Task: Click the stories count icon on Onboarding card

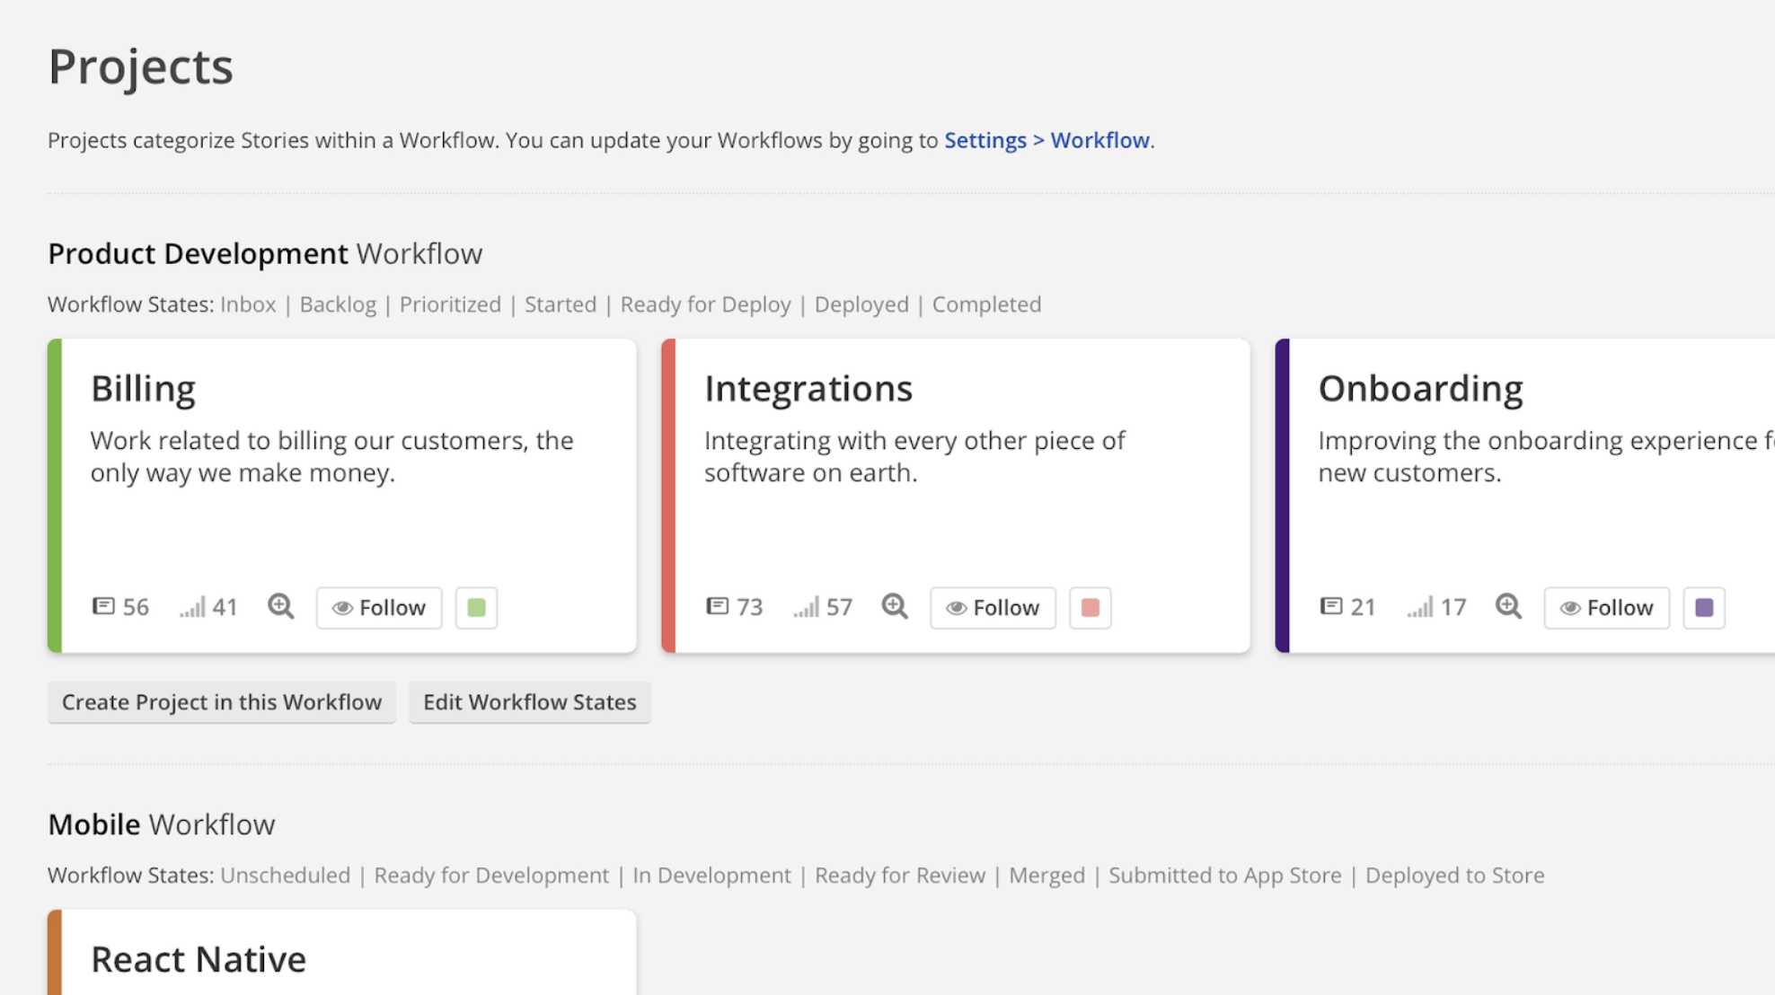Action: click(1331, 607)
